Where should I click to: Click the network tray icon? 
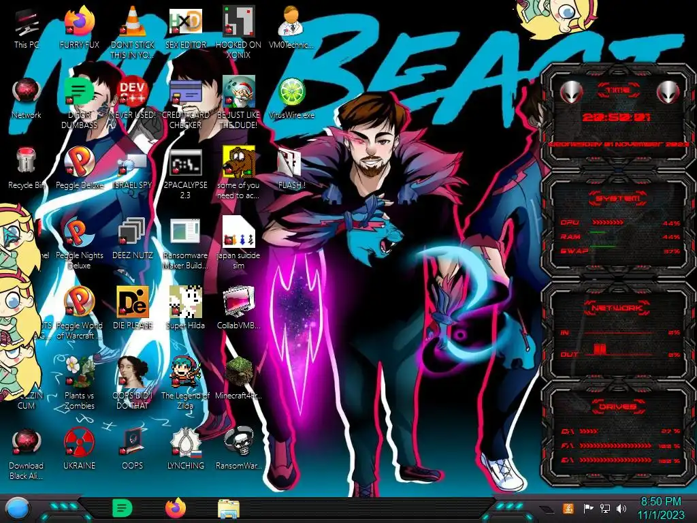(x=604, y=508)
